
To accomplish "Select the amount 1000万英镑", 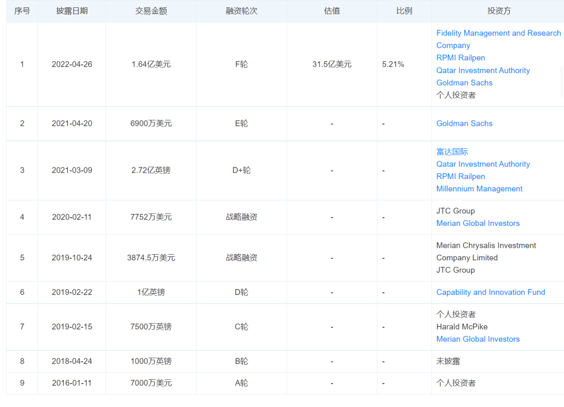I will tap(151, 361).
